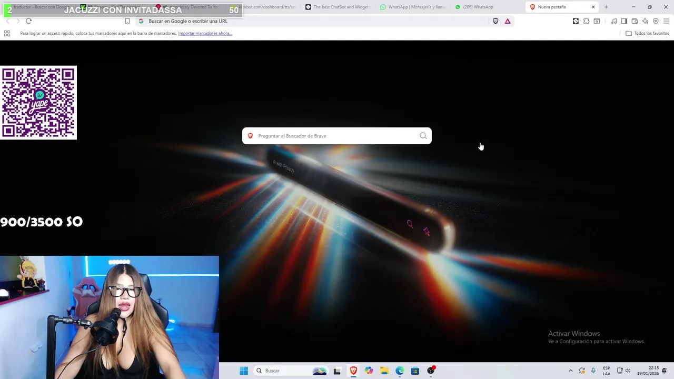Open Microsoft Store from the taskbar
The height and width of the screenshot is (379, 674).
click(415, 371)
